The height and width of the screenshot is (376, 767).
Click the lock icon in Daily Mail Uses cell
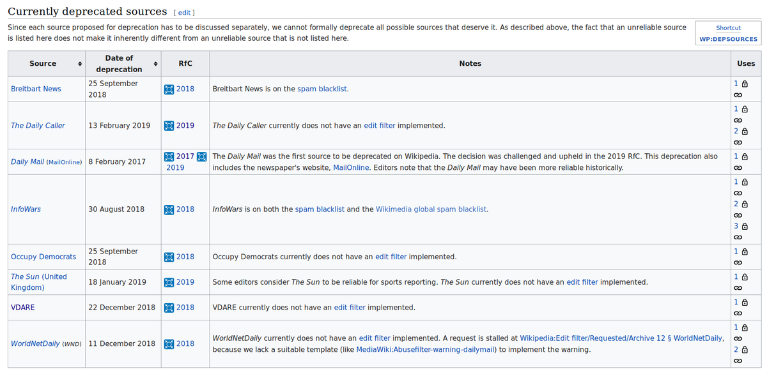tap(745, 156)
